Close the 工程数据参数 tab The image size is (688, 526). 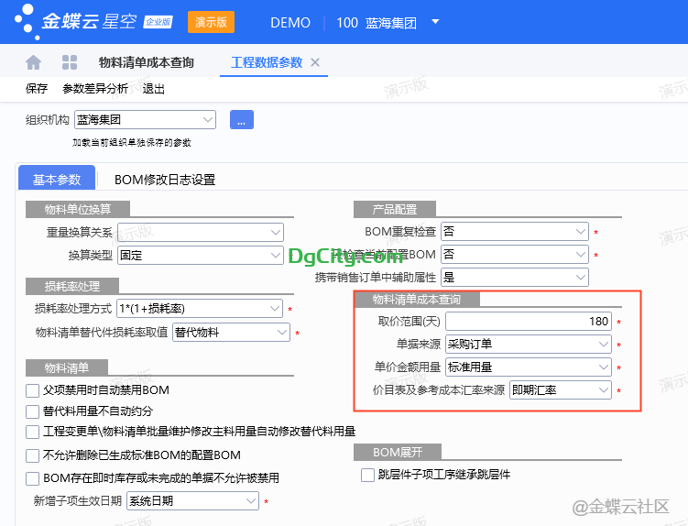tap(315, 62)
